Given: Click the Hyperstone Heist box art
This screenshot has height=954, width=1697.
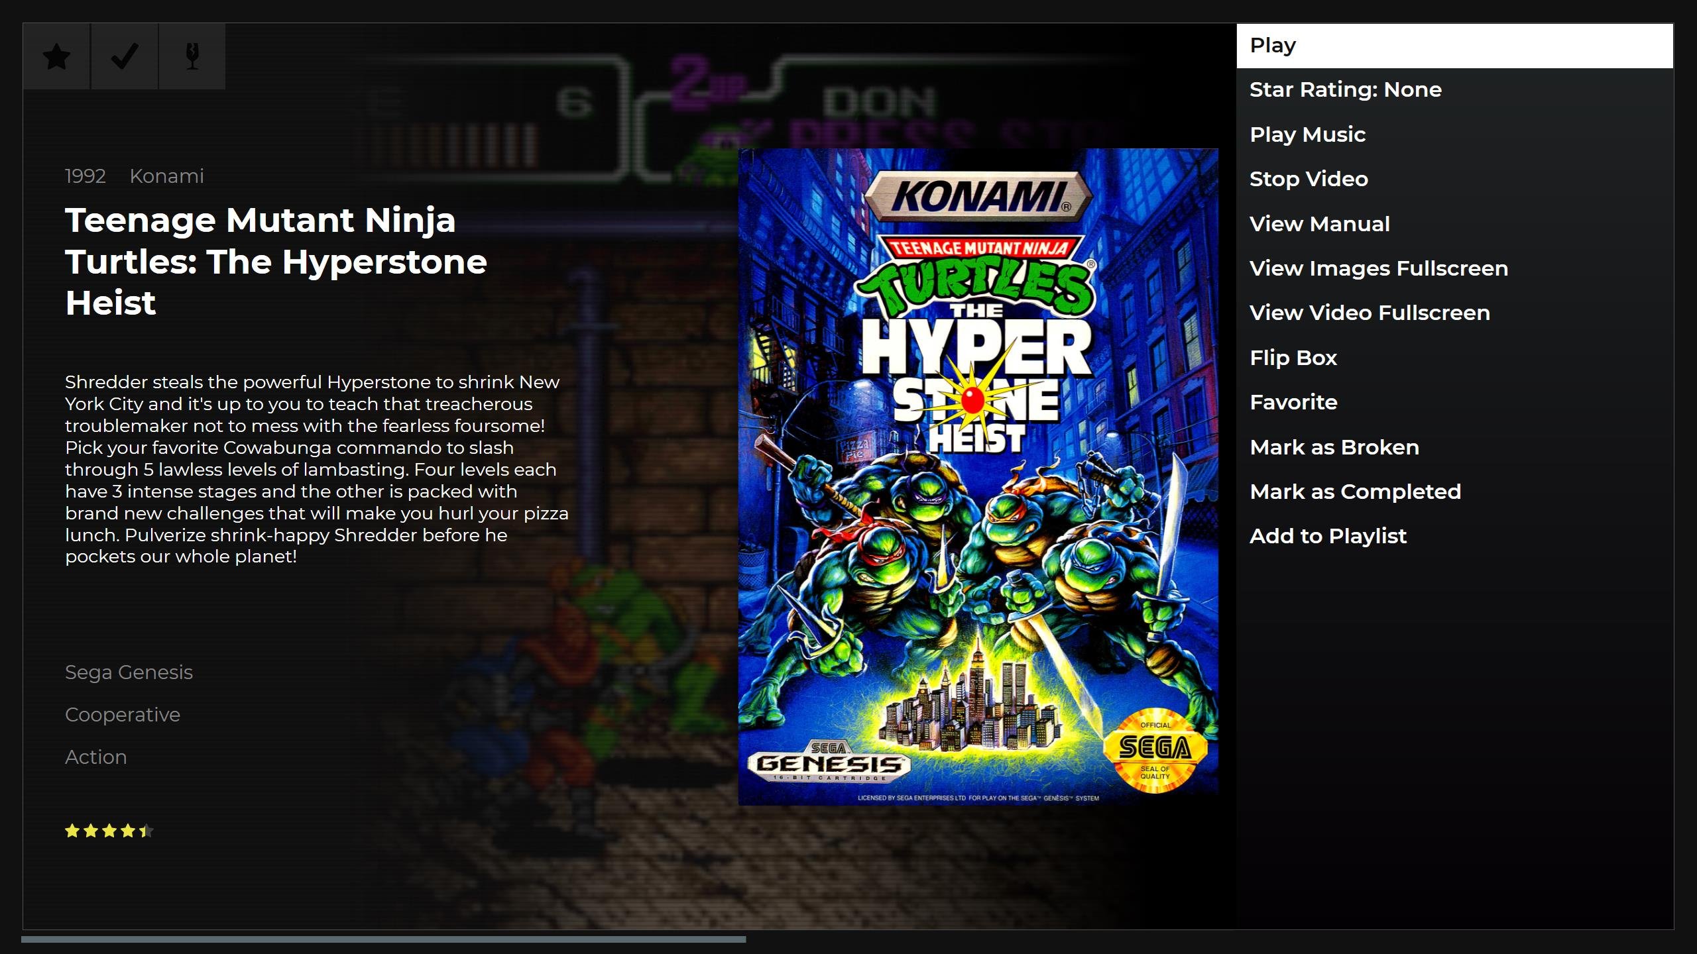Looking at the screenshot, I should click(978, 477).
